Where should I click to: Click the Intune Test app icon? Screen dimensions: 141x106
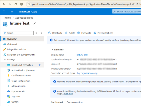5,24
